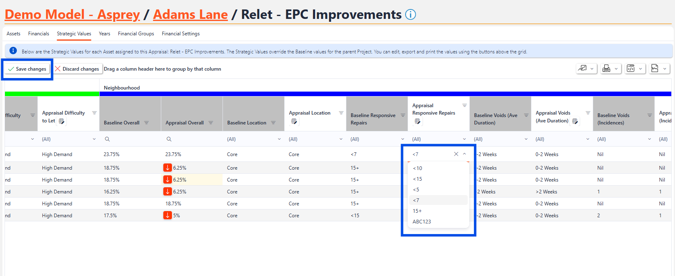Clear the <7 value with the X icon

[456, 154]
